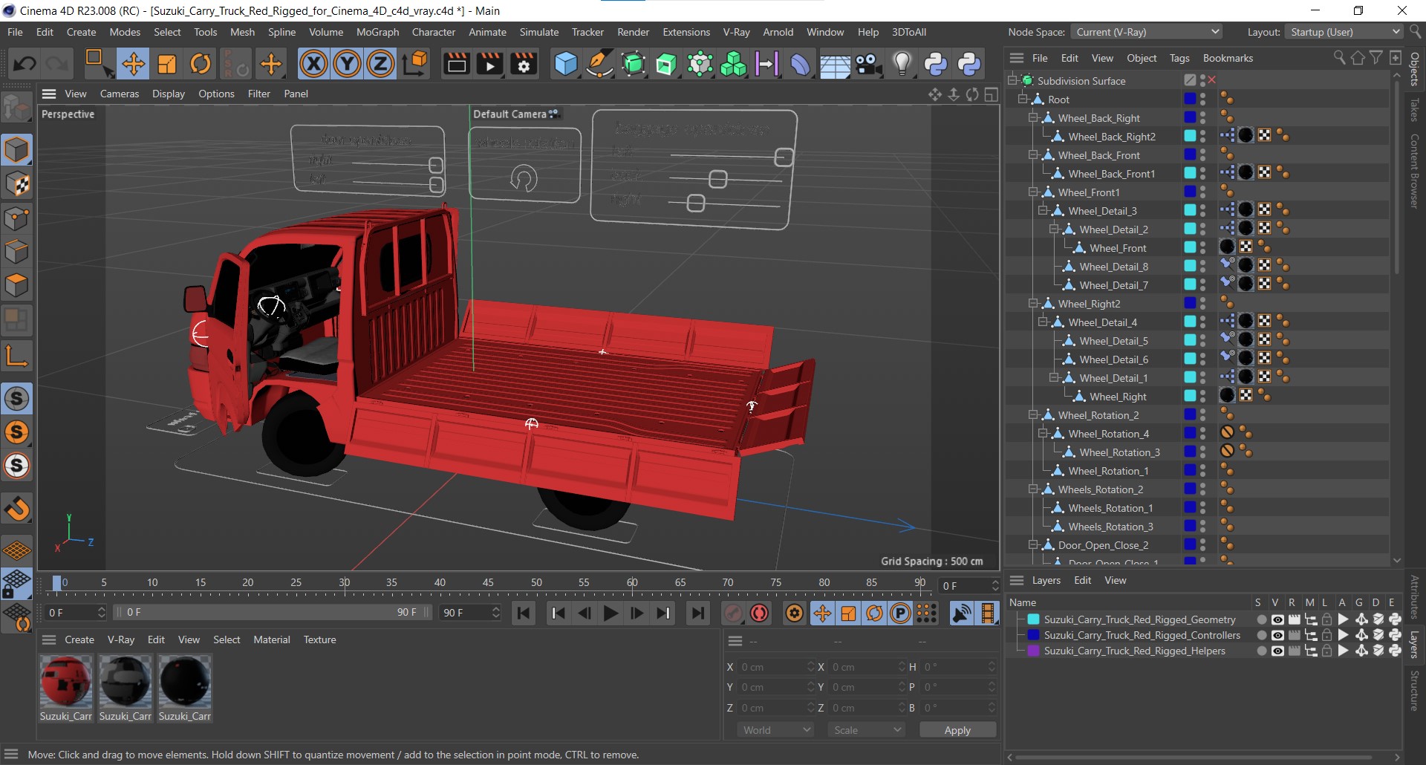1426x765 pixels.
Task: Toggle visibility of Geometry layer
Action: click(x=1277, y=619)
